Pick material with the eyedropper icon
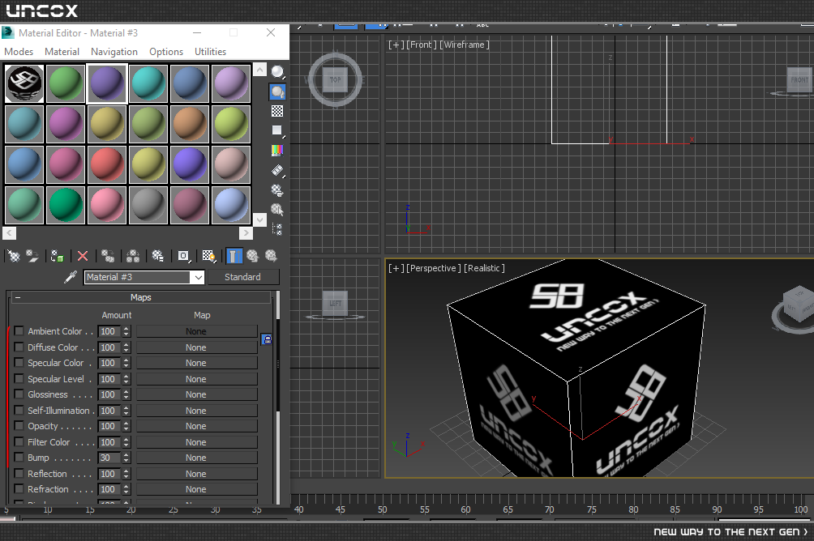 (70, 277)
